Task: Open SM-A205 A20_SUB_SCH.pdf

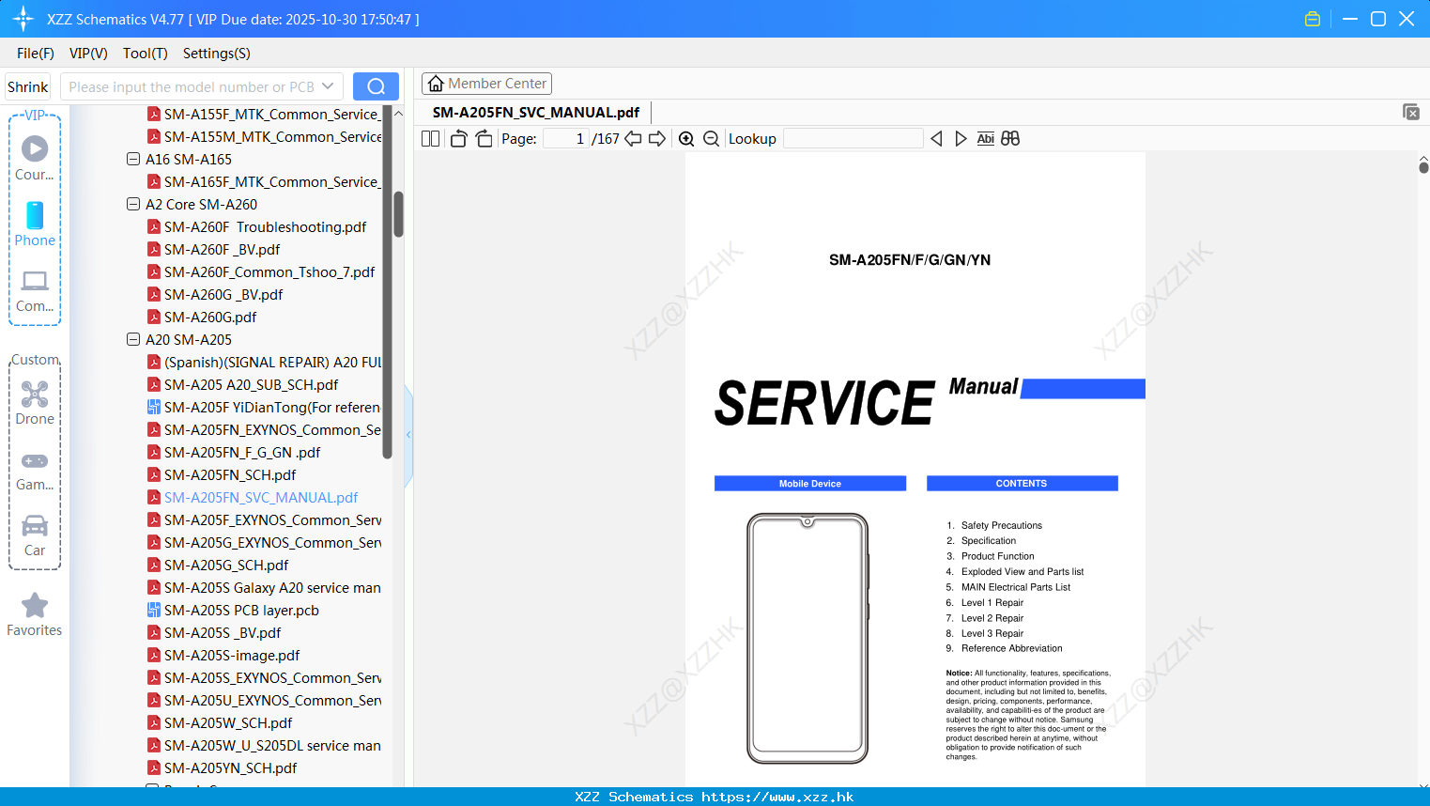Action: pyautogui.click(x=251, y=384)
